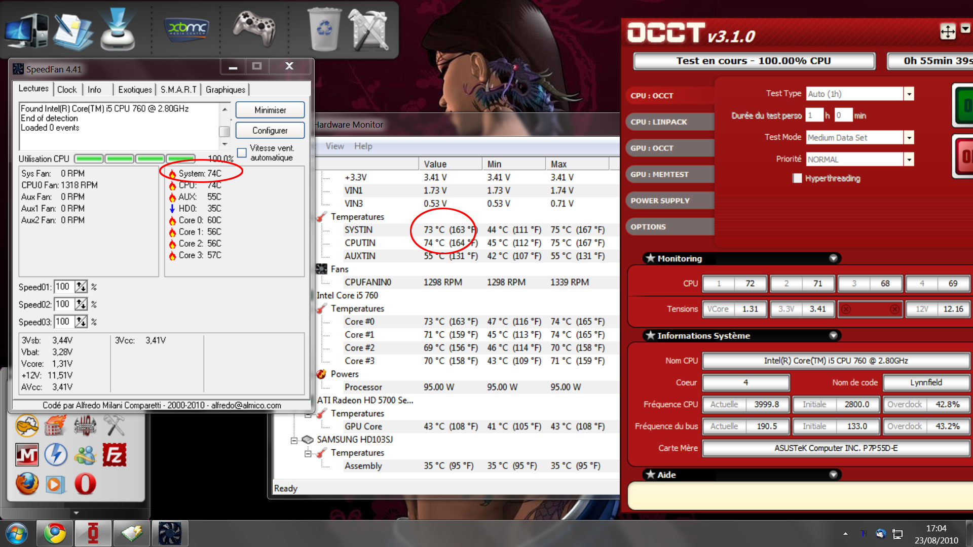Launch Daemon Tools blue lightning icon
The width and height of the screenshot is (973, 547).
(56, 455)
